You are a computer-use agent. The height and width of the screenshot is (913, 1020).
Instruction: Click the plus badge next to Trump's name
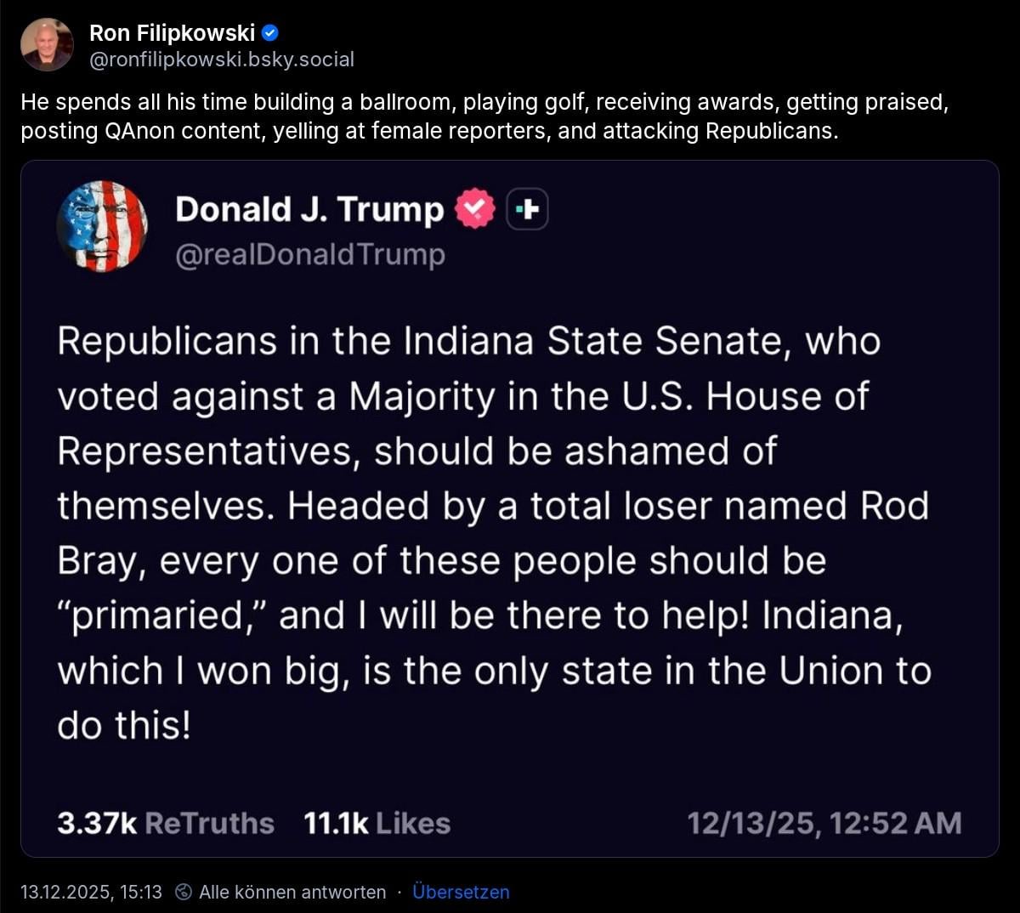(527, 209)
